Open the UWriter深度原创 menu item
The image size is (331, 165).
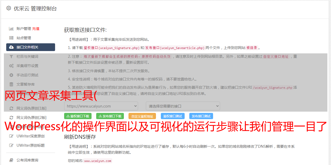pyautogui.click(x=31, y=136)
